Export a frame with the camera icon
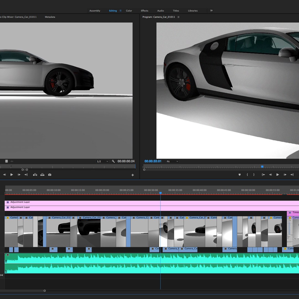Viewport: 299px width, 299px height. [50, 175]
